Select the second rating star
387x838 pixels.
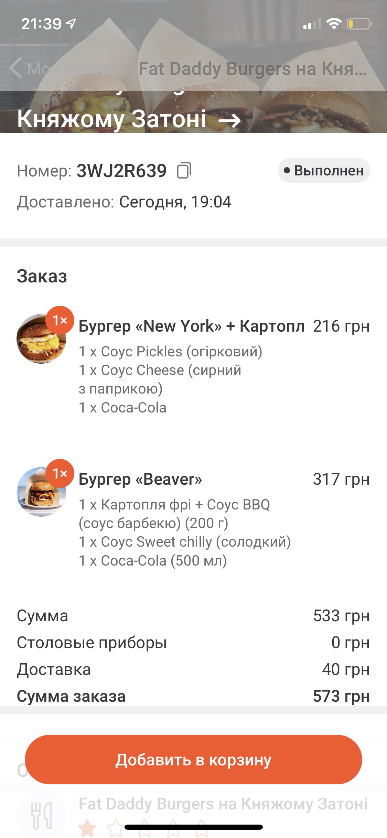pos(116,828)
